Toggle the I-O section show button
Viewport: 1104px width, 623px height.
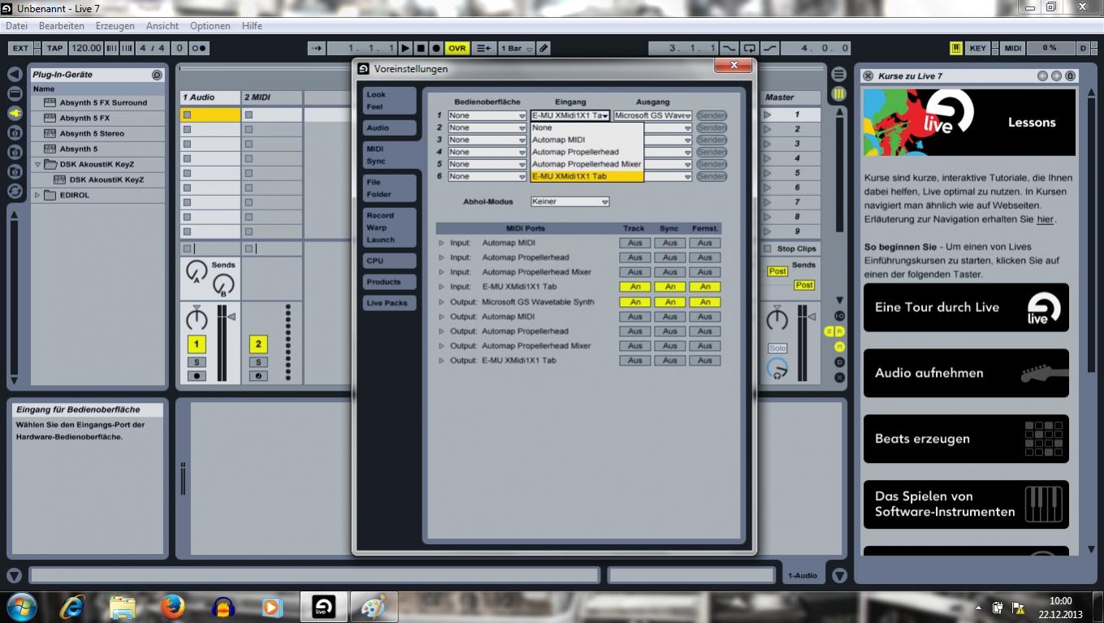click(839, 316)
